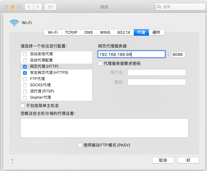The image size is (207, 171).
Task: Disable 网页代理 (HTTP) checkbox
Action: [x=25, y=66]
